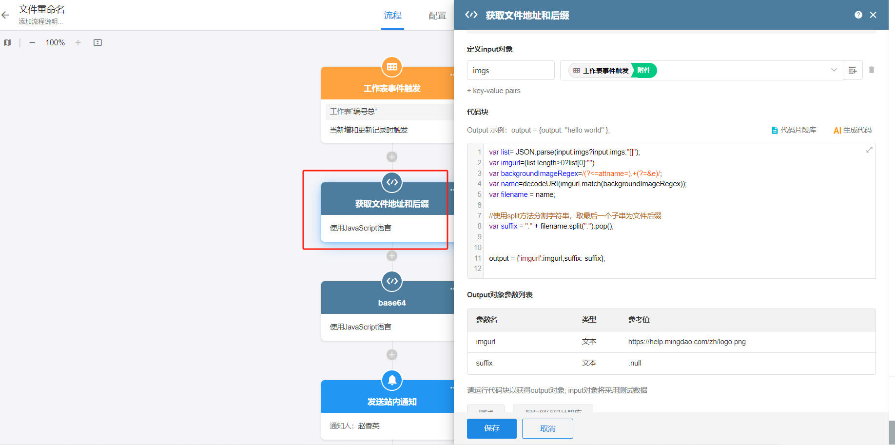Viewport: 895px width, 445px height.
Task: Add a workflow description
Action: click(40, 21)
